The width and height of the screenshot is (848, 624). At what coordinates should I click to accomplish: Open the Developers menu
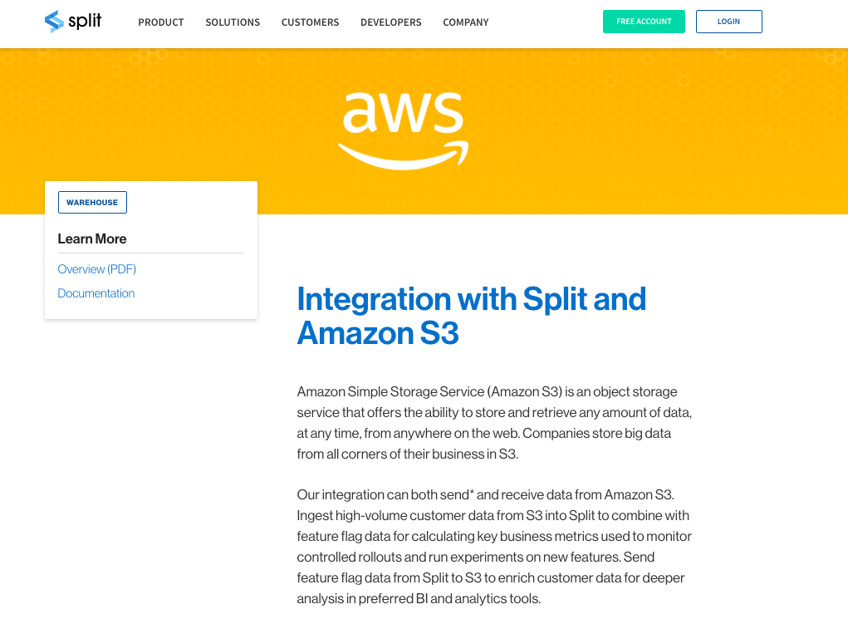(390, 22)
